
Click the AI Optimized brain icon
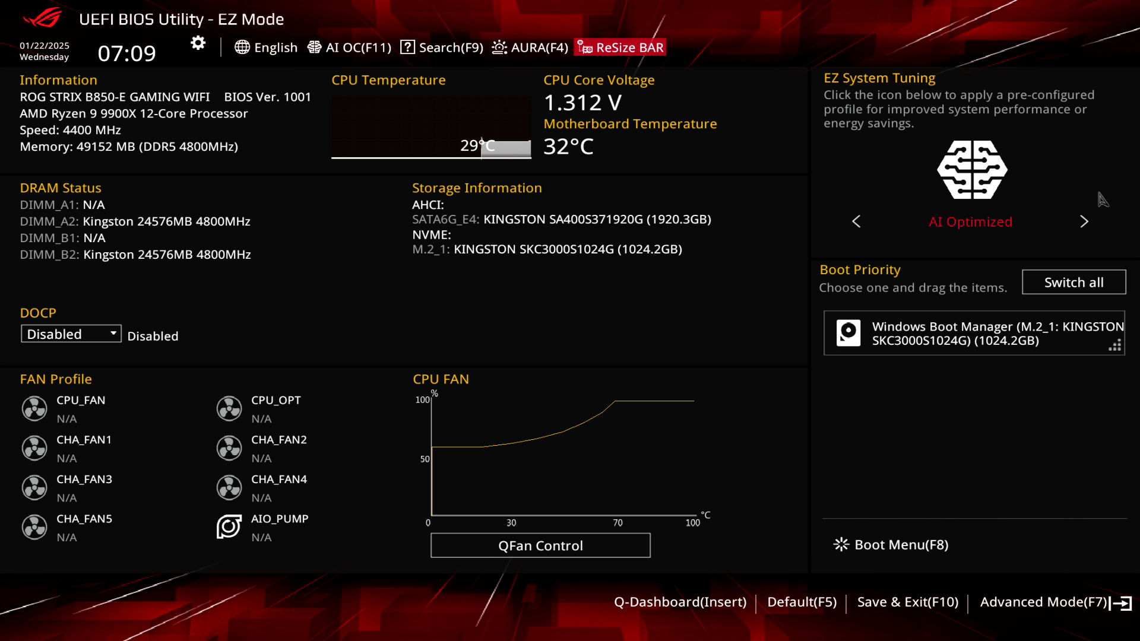[x=971, y=170]
